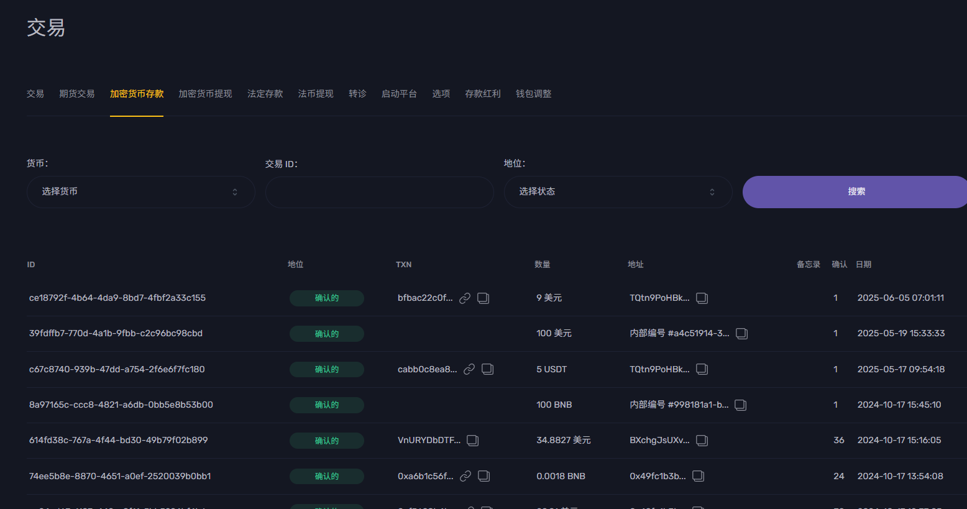Open blockchain explorer link for bfbac22c0f transaction
This screenshot has width=967, height=509.
[x=465, y=298]
